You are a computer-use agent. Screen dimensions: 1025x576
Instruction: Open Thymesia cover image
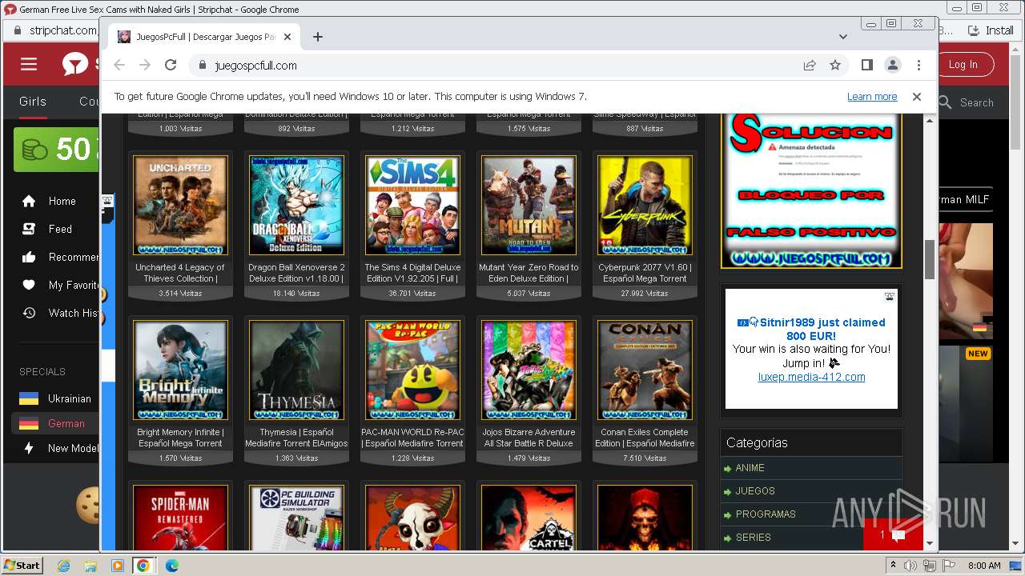[x=296, y=370]
